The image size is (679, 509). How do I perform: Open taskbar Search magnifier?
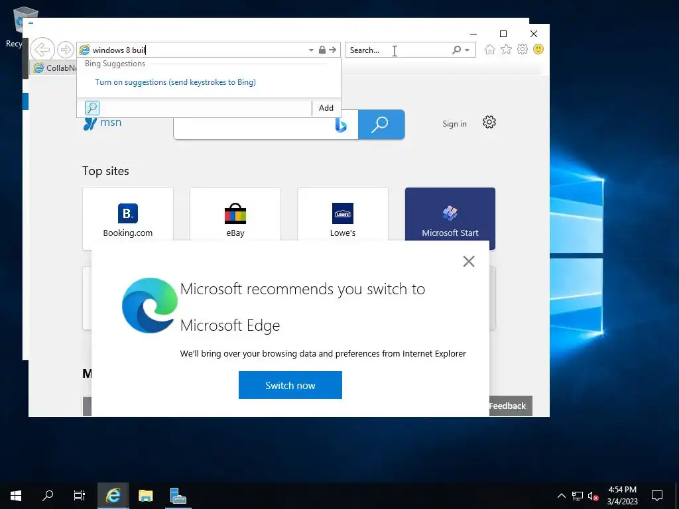pyautogui.click(x=48, y=496)
